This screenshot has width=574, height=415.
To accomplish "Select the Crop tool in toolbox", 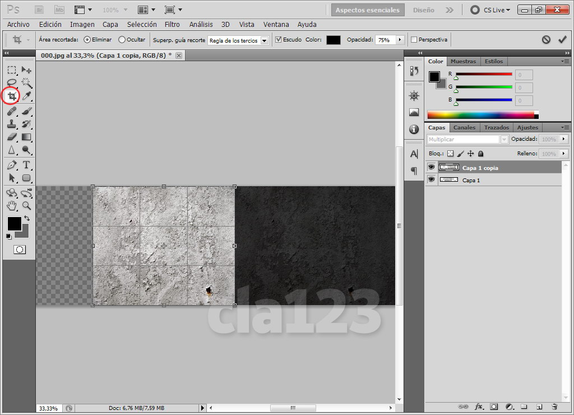I will tap(12, 96).
